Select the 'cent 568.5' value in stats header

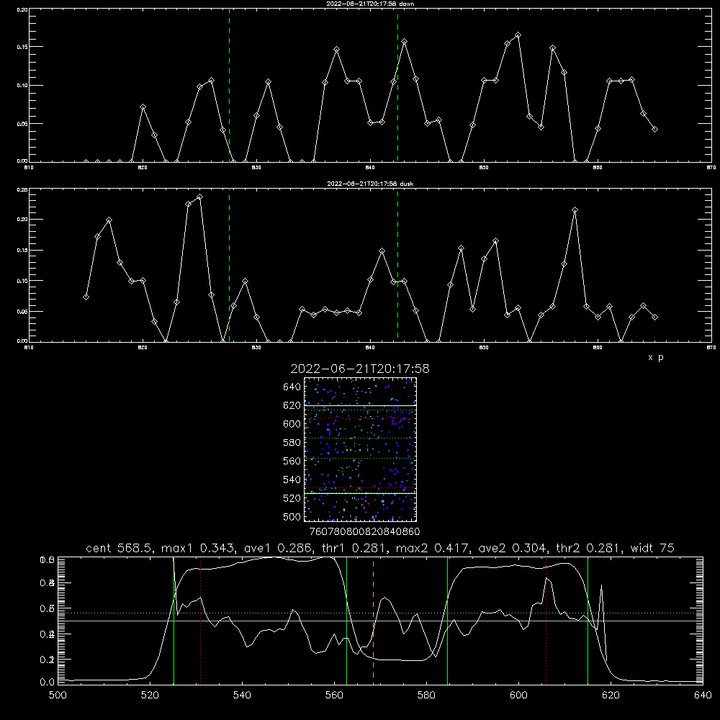[x=119, y=548]
